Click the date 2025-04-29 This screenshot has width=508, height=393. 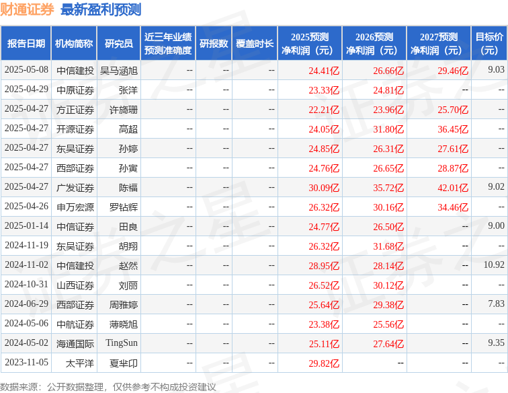(26, 90)
